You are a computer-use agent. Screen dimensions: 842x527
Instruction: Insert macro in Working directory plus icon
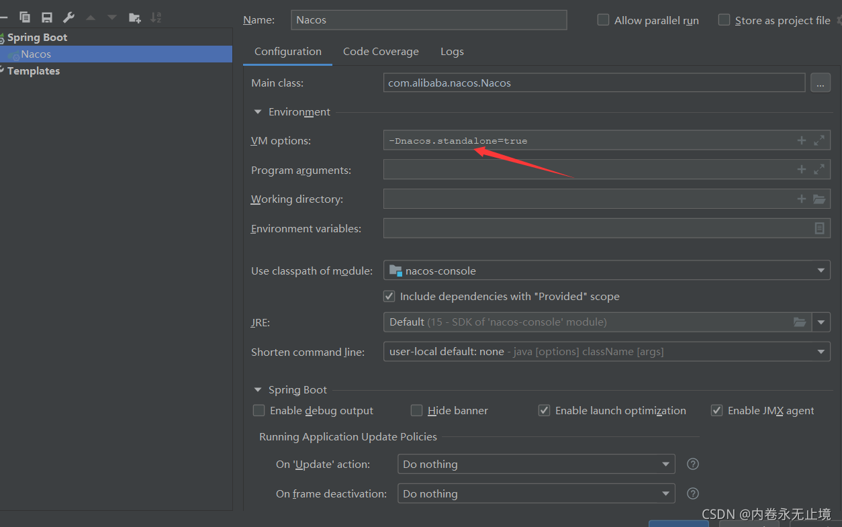click(x=801, y=199)
